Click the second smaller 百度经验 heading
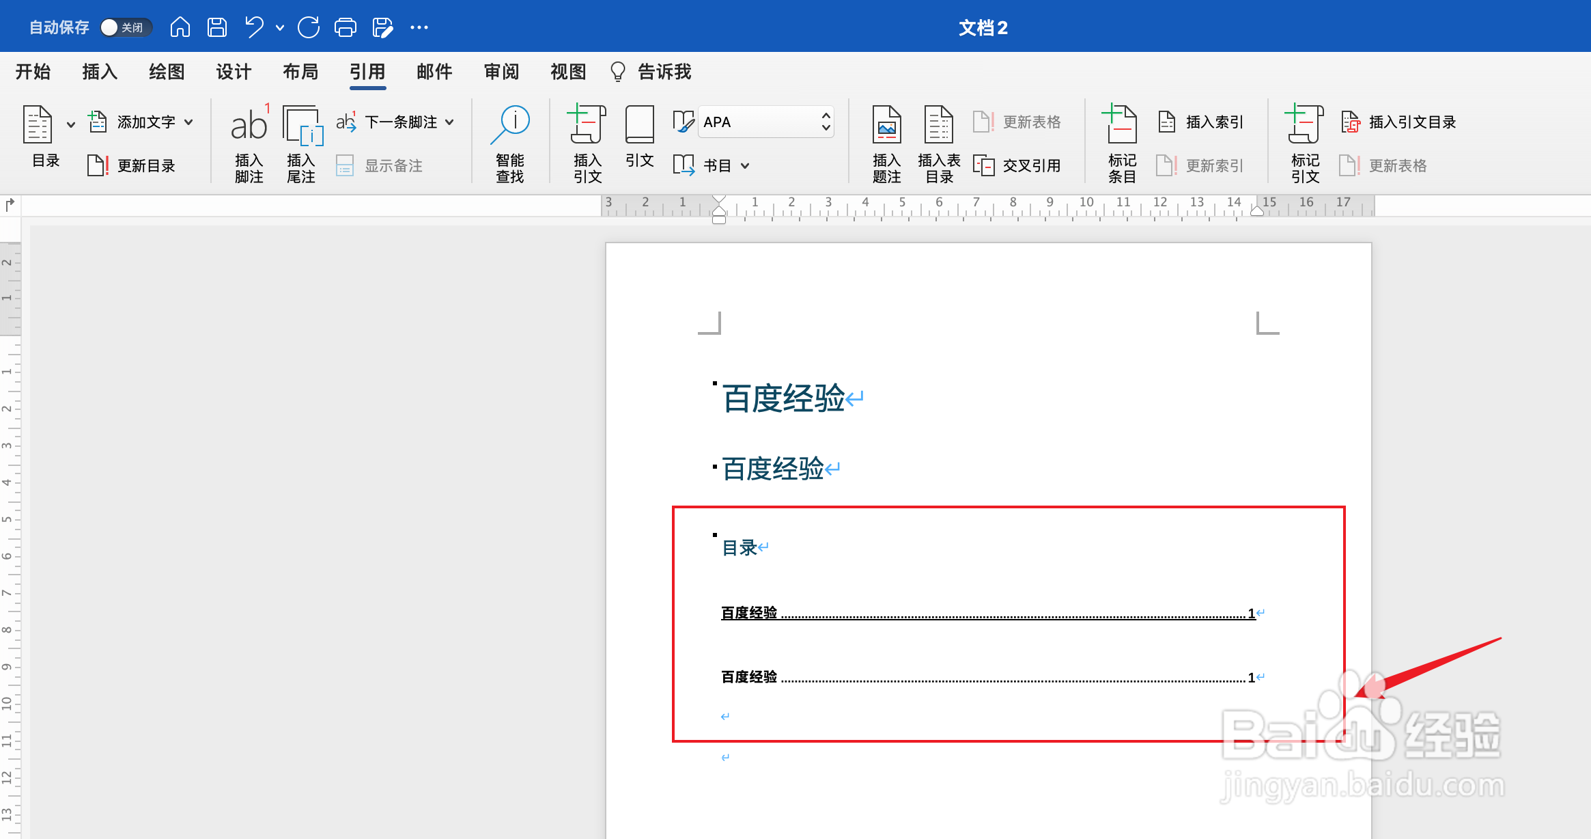This screenshot has height=839, width=1591. point(773,469)
